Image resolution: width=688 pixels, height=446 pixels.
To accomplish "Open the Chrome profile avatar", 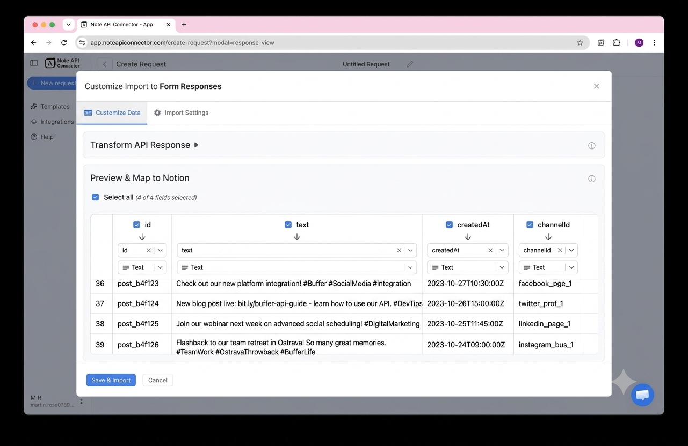I will (639, 43).
